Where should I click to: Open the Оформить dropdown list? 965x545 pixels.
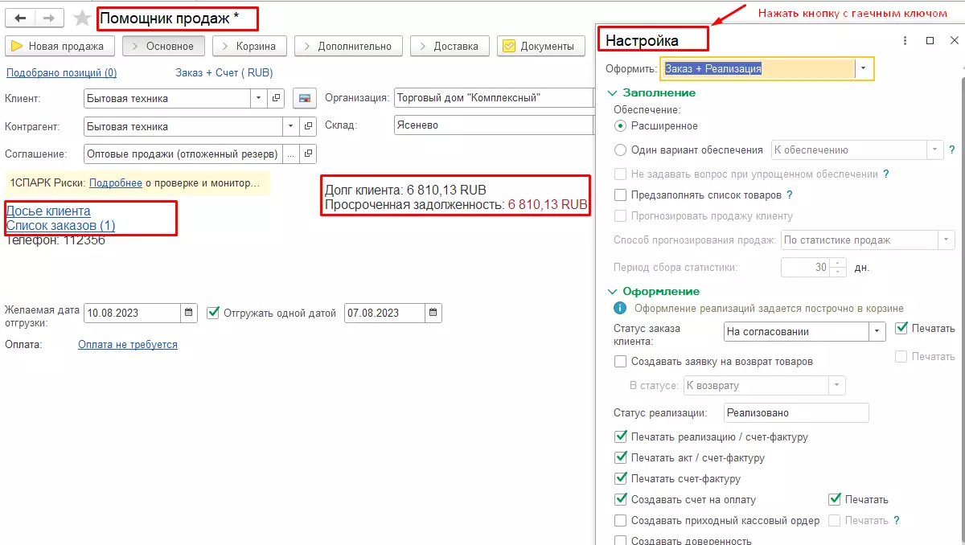coord(864,69)
